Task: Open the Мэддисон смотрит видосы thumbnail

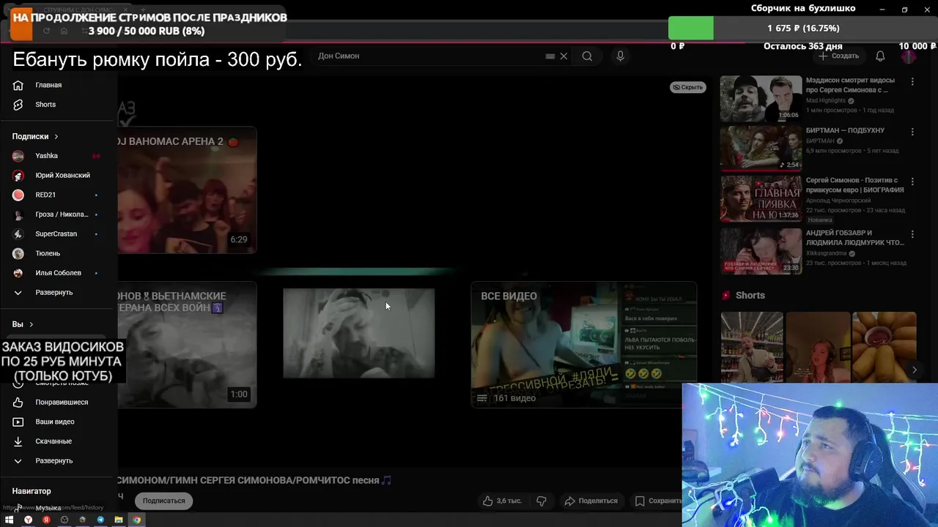Action: point(761,99)
